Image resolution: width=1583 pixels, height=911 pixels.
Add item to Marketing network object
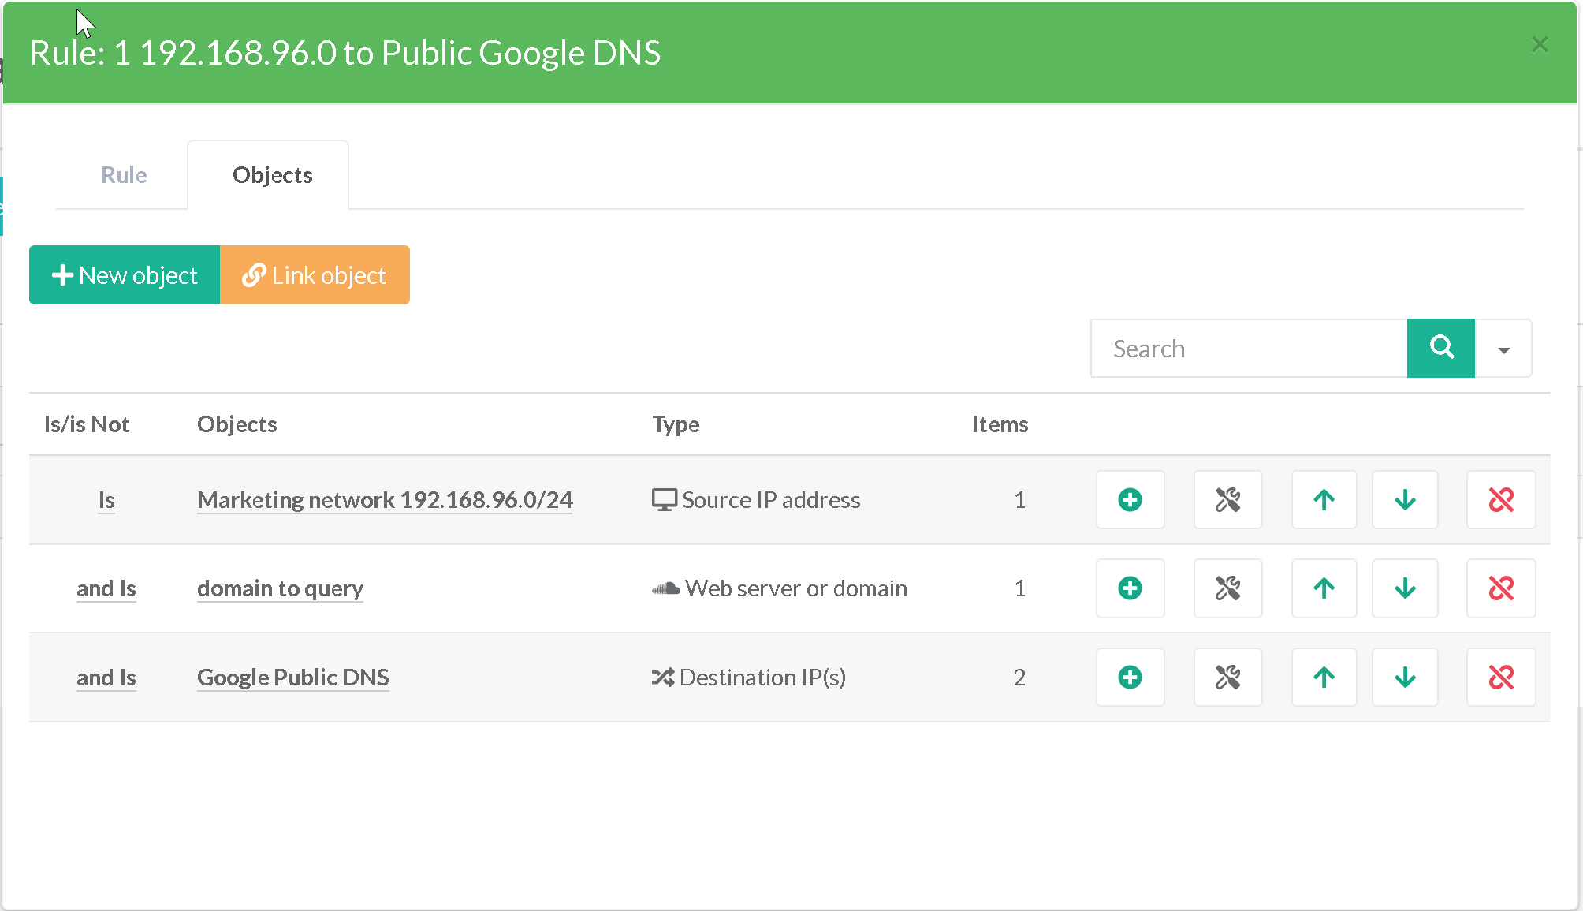[1130, 499]
